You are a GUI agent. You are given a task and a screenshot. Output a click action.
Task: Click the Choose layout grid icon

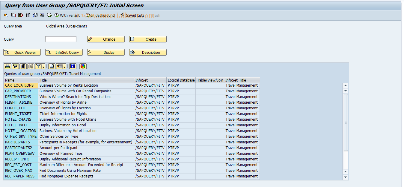(x=59, y=66)
